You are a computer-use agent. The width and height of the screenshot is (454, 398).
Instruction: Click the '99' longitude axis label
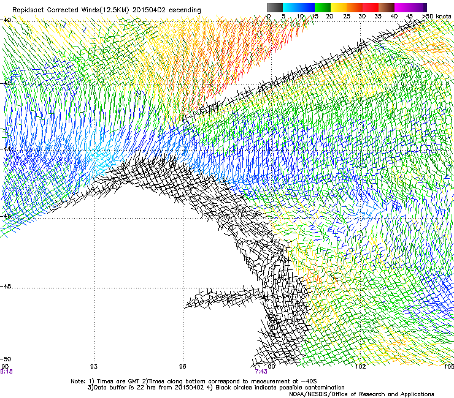tap(271, 367)
